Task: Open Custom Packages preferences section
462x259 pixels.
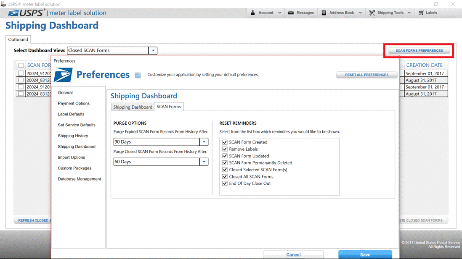Action: click(x=74, y=168)
